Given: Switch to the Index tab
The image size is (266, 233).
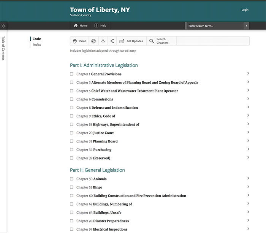Looking at the screenshot, I should click(37, 44).
